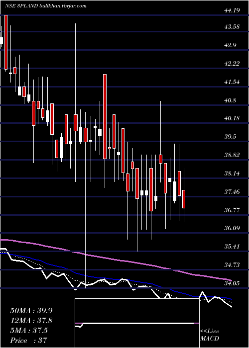Click the 37.46 price axis label
The width and height of the screenshot is (249, 348).
click(x=232, y=191)
